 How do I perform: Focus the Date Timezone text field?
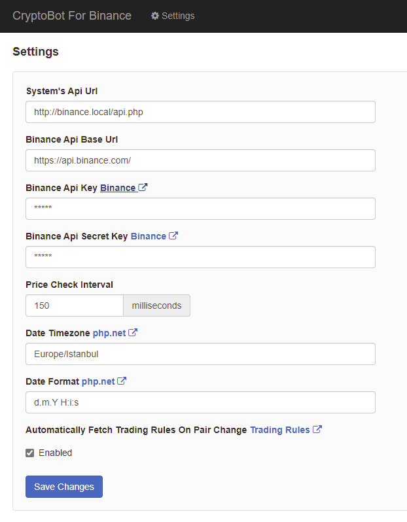point(200,354)
